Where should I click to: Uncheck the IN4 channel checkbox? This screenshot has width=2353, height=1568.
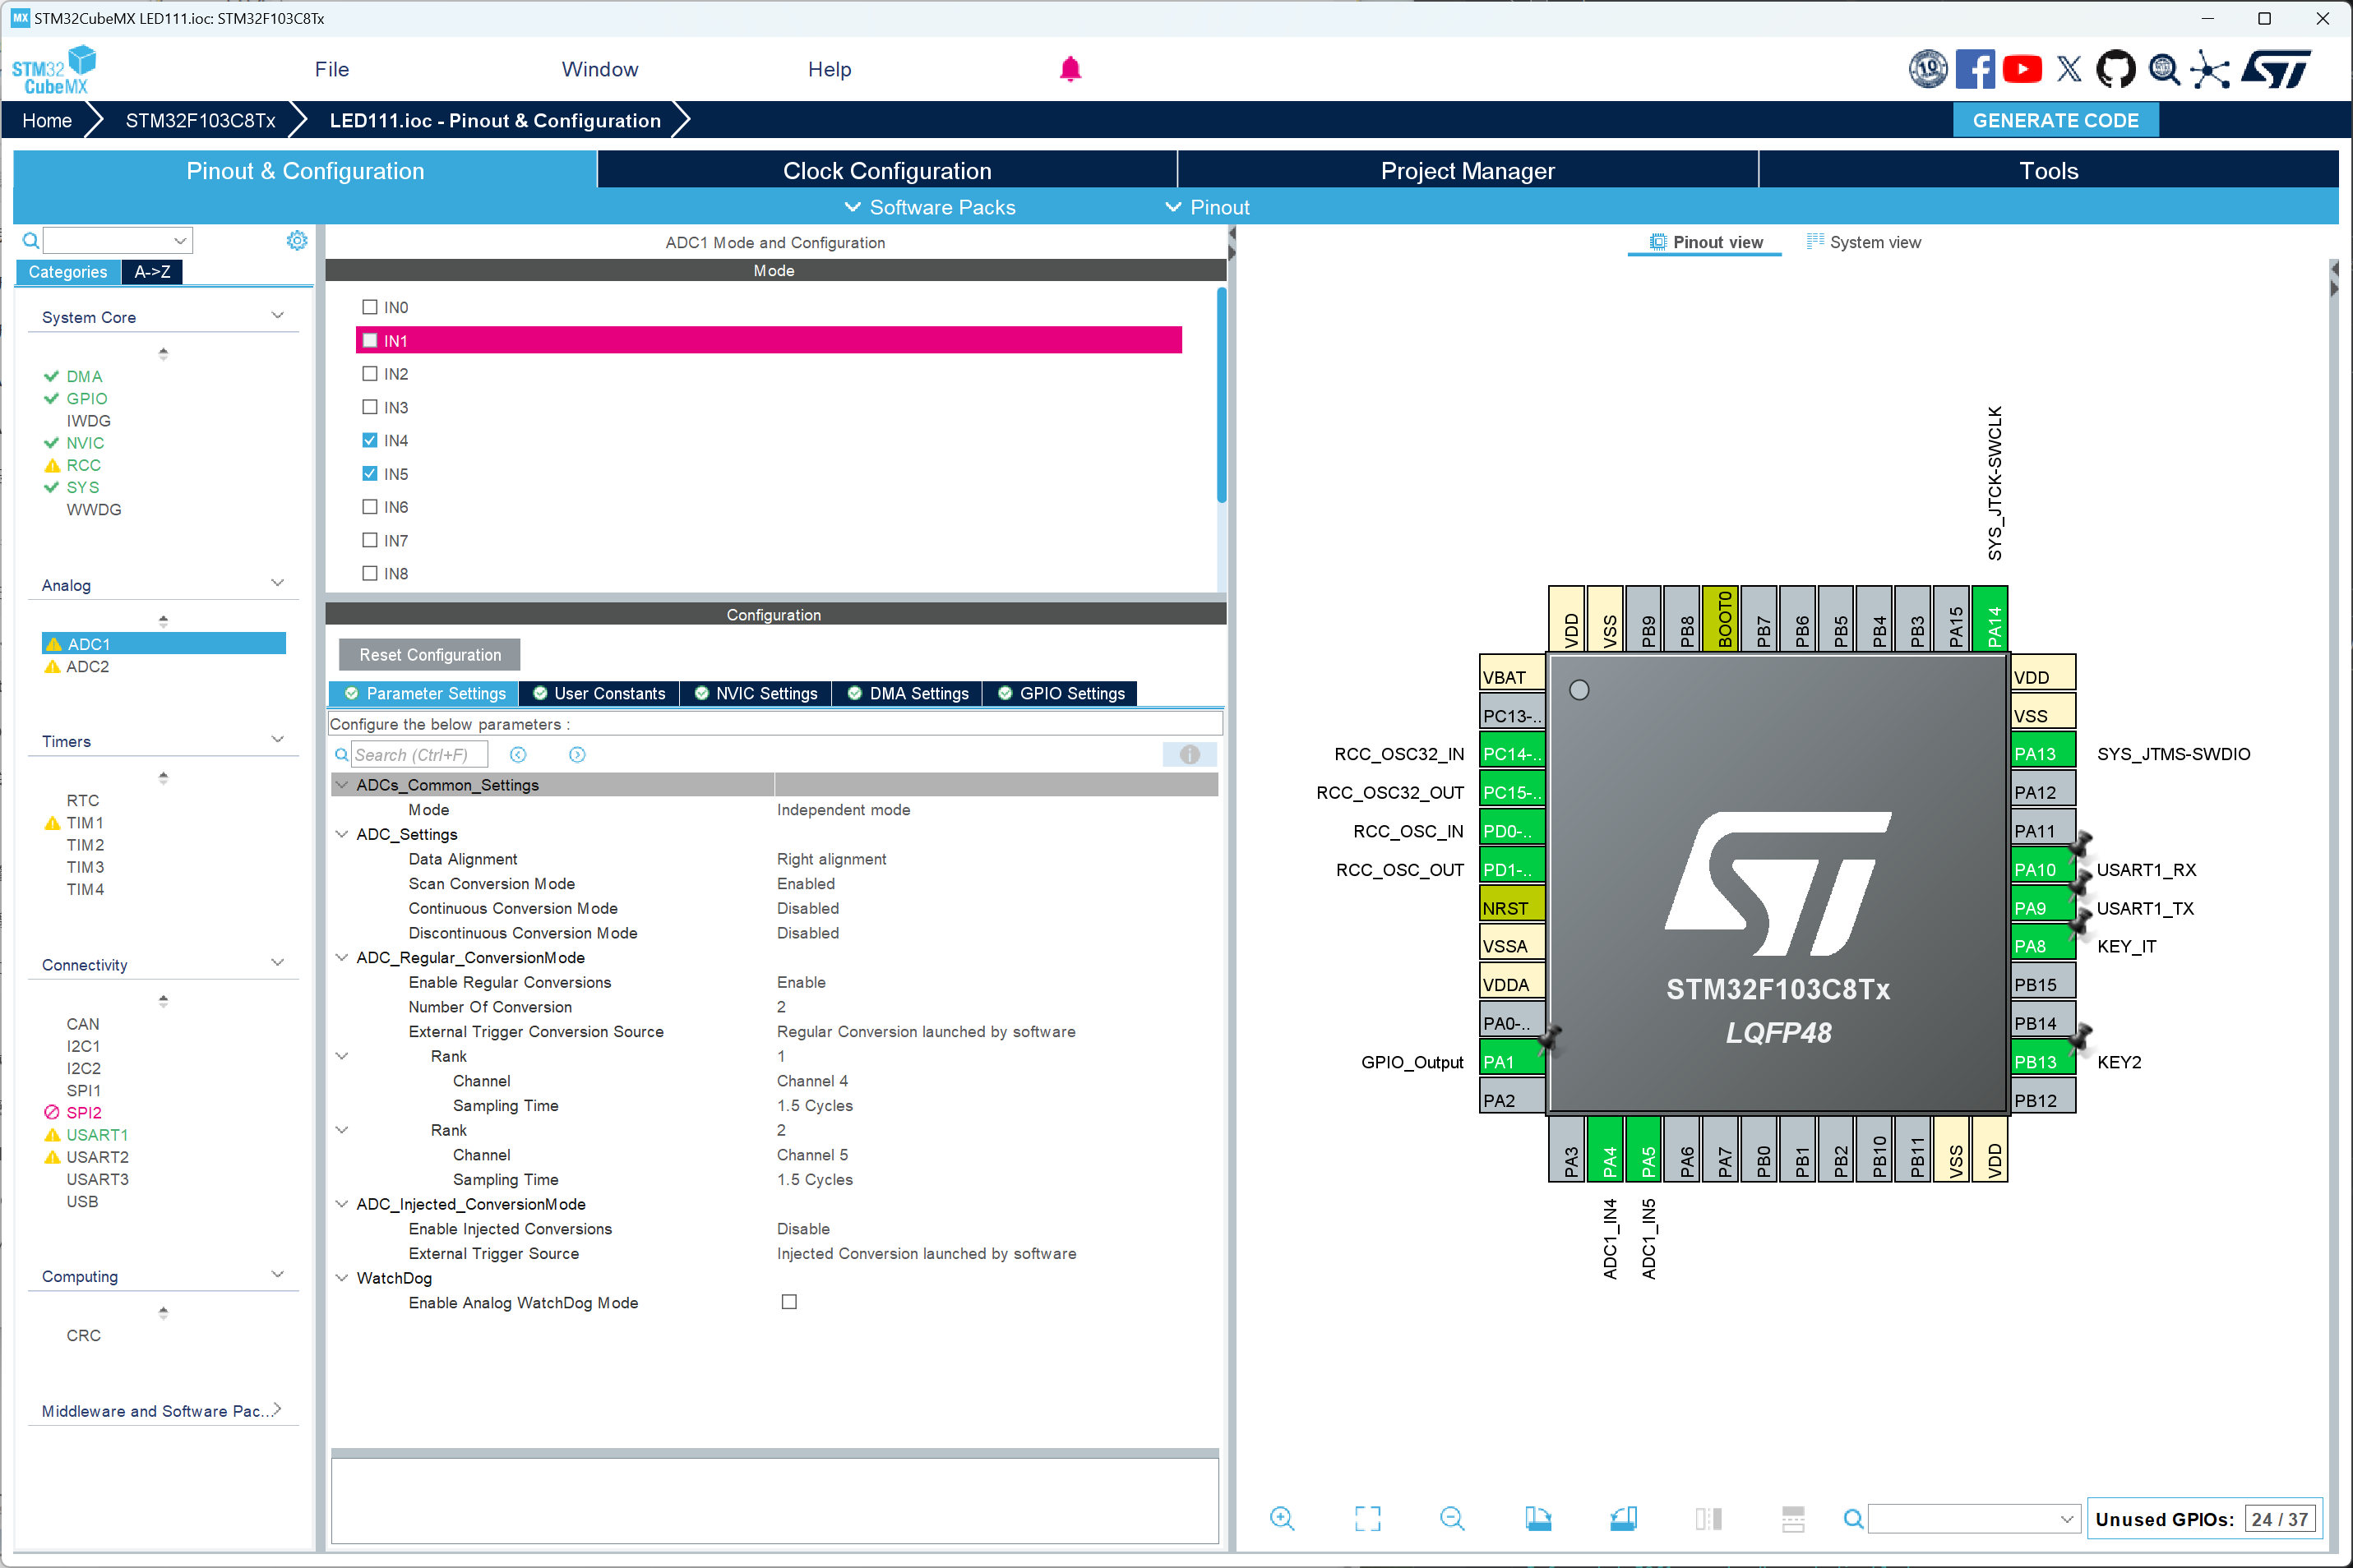click(370, 440)
